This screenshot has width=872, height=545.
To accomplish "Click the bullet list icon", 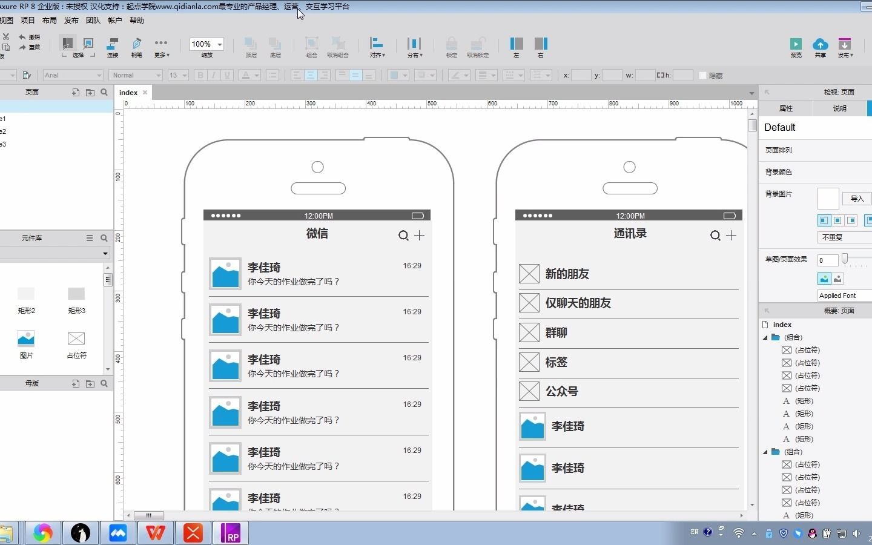I will (272, 75).
